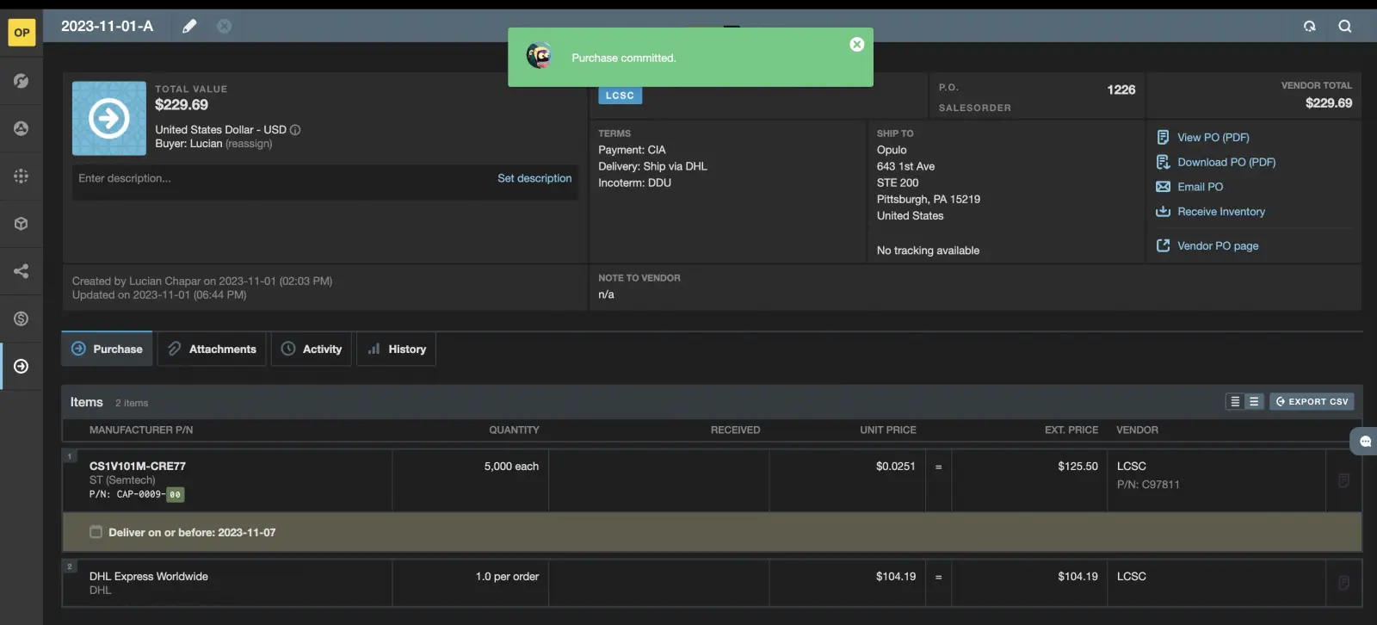Click the calendar icon for deliver-by date
This screenshot has width=1377, height=625.
click(x=96, y=532)
